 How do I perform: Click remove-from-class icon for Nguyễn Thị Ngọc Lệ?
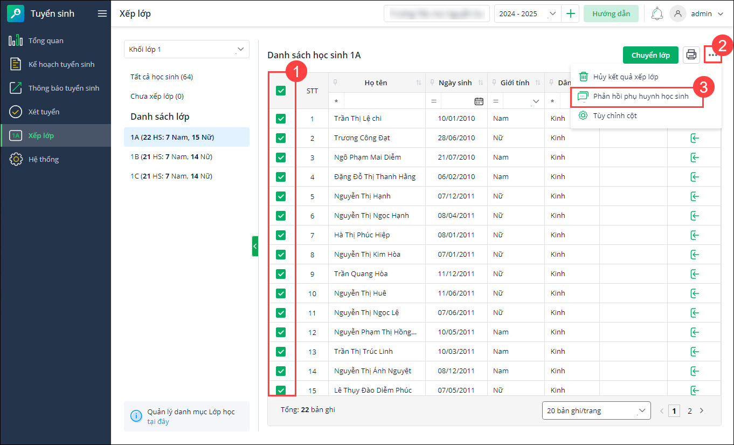click(695, 313)
